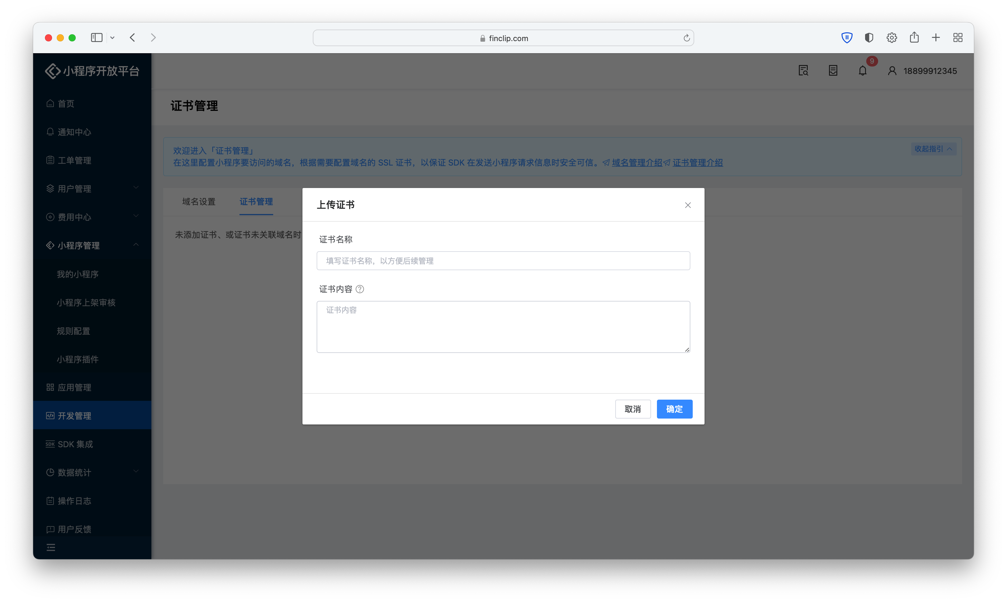Image resolution: width=1007 pixels, height=603 pixels.
Task: Open SDK 集成 in the sidebar
Action: (x=75, y=444)
